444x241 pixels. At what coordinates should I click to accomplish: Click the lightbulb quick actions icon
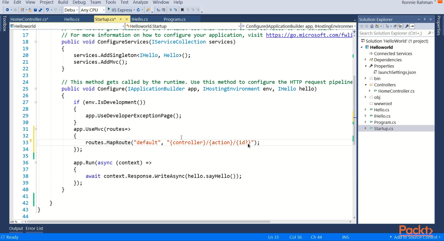(31, 141)
